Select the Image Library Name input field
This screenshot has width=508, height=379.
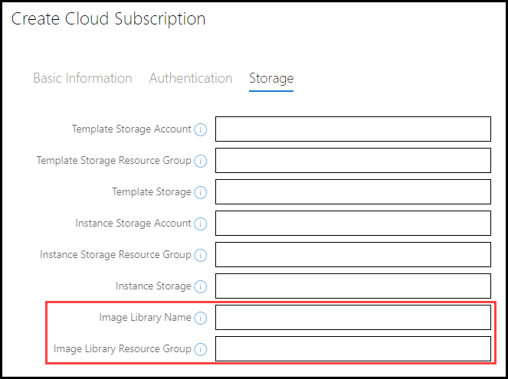(352, 318)
